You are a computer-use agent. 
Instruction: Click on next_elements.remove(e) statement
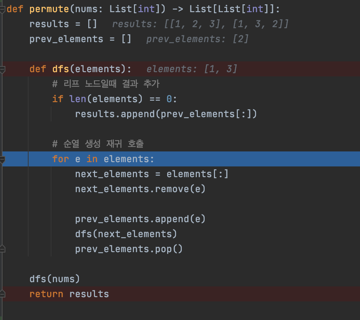140,189
